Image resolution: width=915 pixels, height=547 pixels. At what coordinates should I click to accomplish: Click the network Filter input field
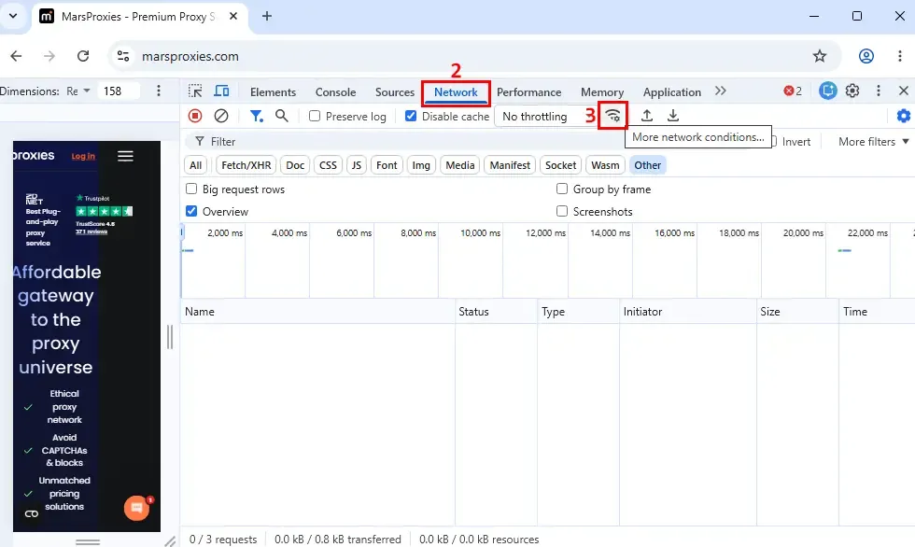coord(402,141)
